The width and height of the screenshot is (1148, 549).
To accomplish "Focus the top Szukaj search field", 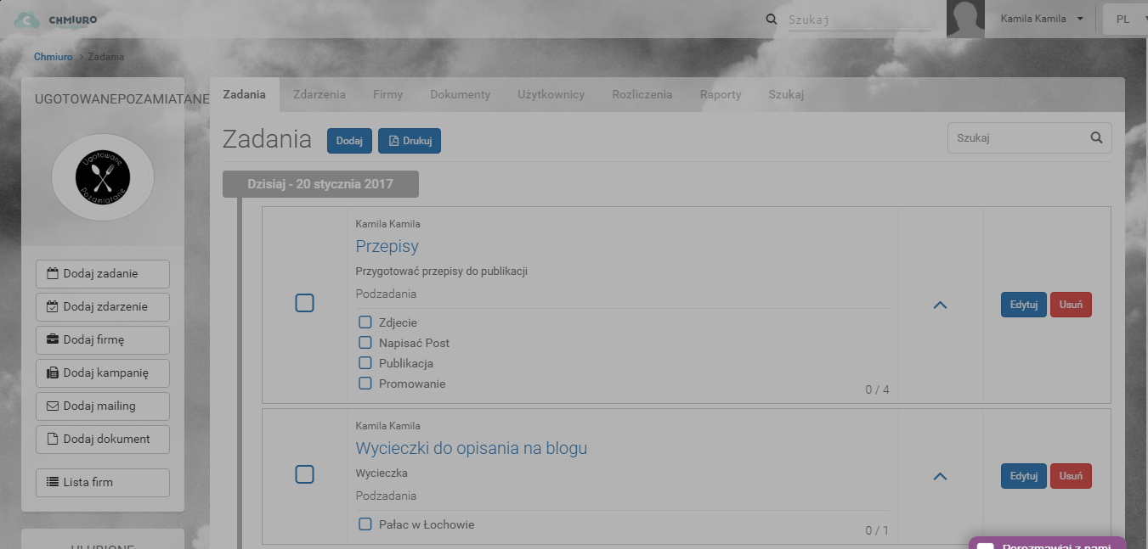I will [x=859, y=20].
